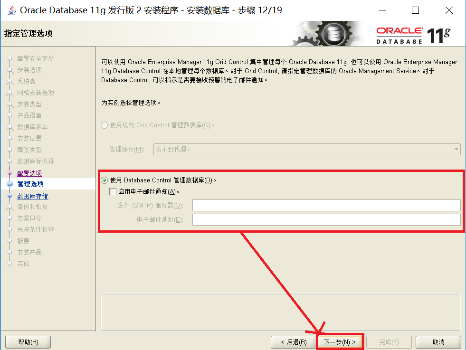Viewport: 466px width, 350px height.
Task: Click the empty message area at the bottom
Action: click(x=280, y=312)
